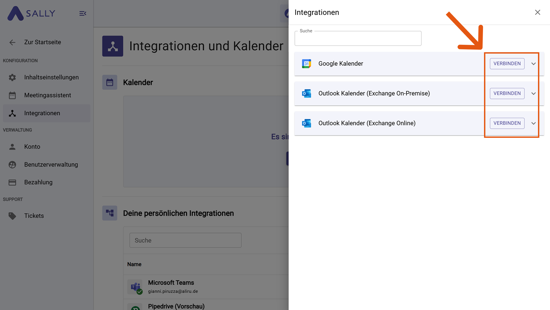Screen dimensions: 550x310
Task: Click the person icon for Konto
Action: [x=12, y=147]
